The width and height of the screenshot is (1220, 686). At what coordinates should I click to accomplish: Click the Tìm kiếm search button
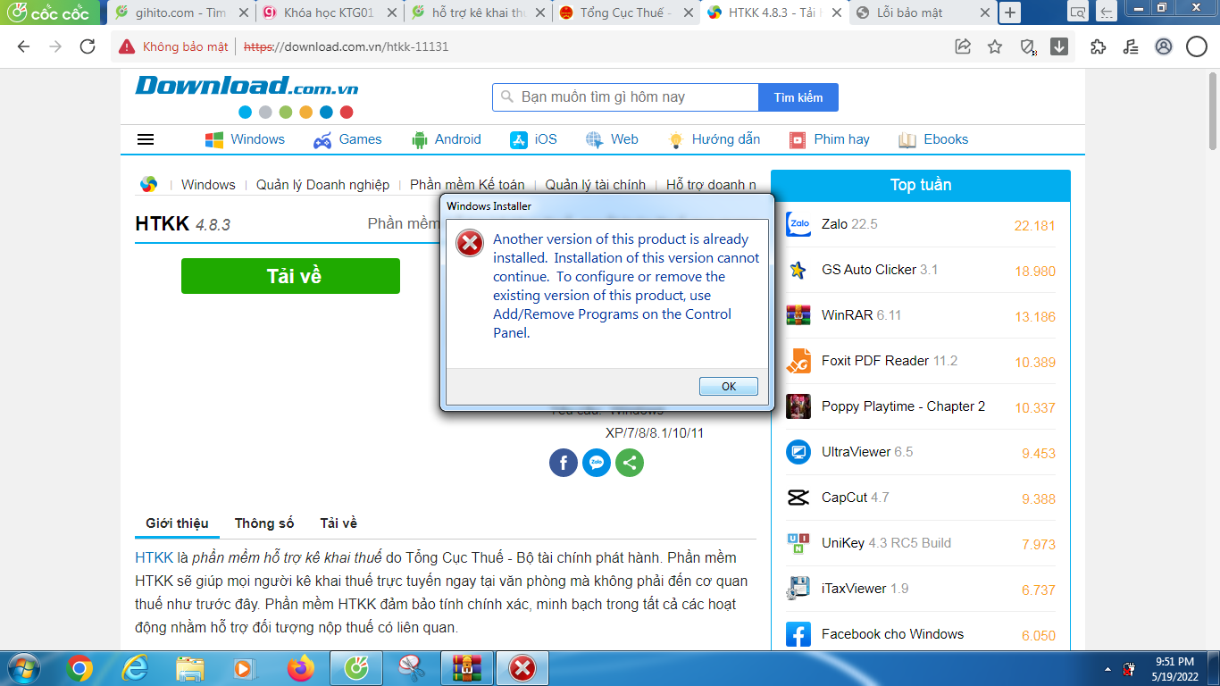798,97
